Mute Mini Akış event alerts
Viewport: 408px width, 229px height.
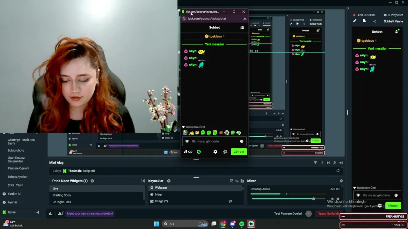(x=335, y=163)
